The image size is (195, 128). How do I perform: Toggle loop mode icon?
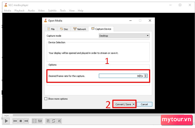click(x=53, y=121)
